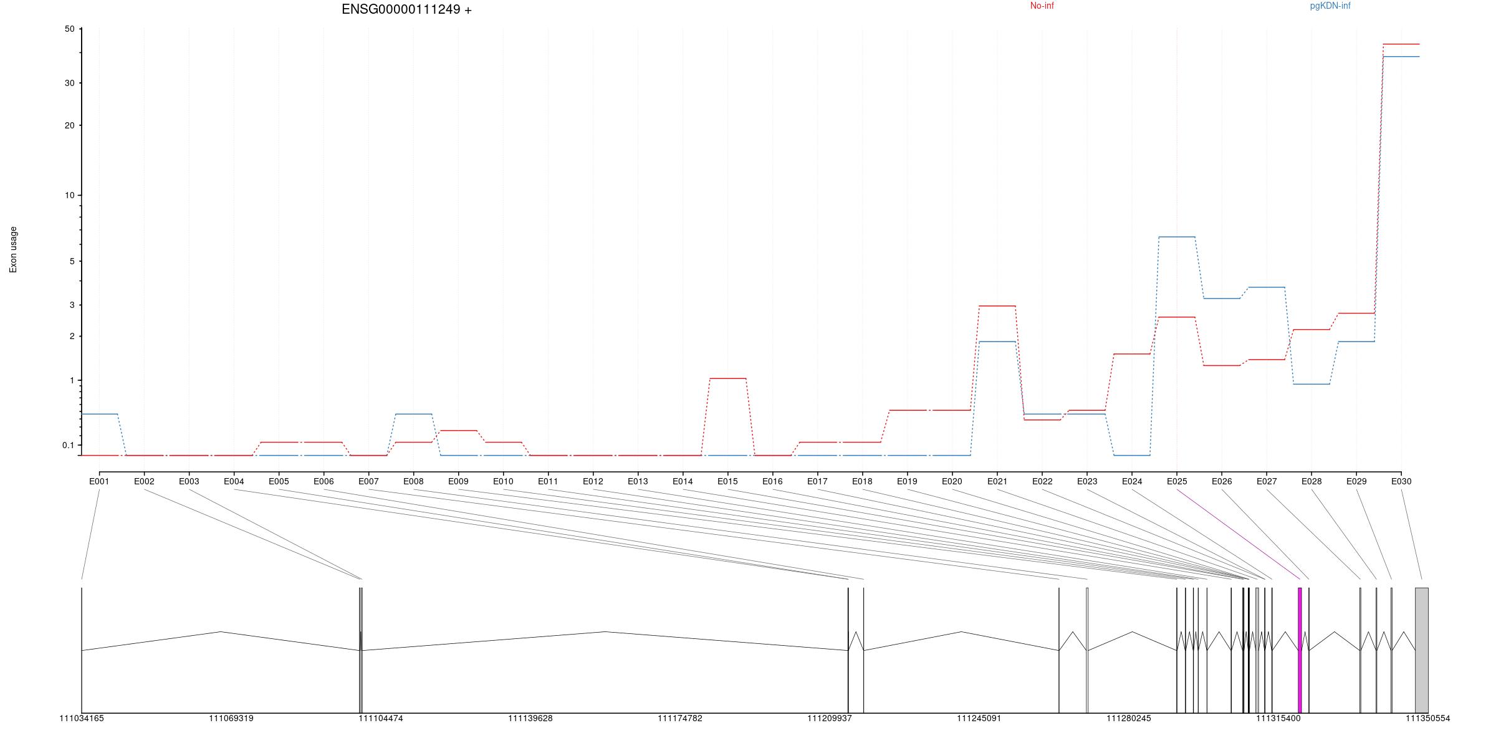Click exon label E019

click(907, 481)
